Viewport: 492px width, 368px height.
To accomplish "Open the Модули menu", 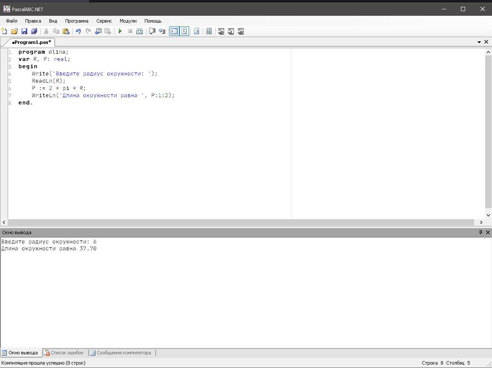I will click(x=128, y=21).
